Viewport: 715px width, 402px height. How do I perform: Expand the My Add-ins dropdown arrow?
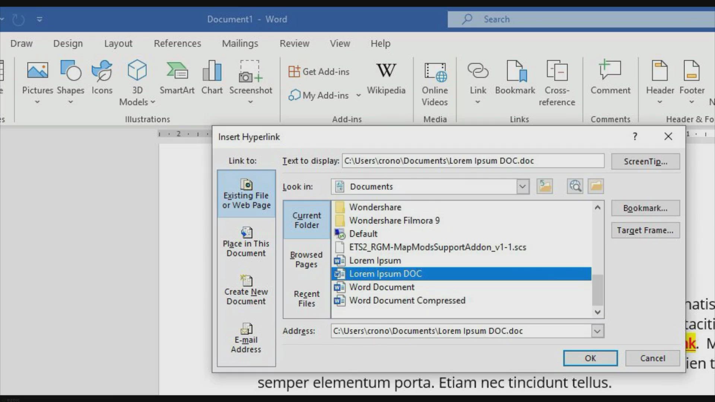point(358,95)
